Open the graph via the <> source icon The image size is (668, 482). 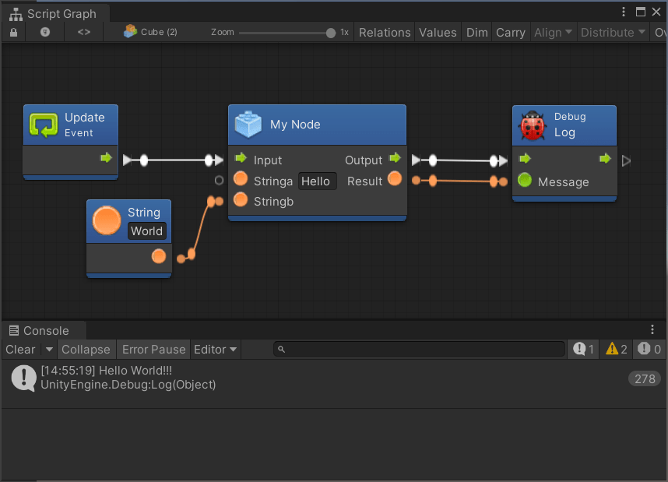pos(83,32)
